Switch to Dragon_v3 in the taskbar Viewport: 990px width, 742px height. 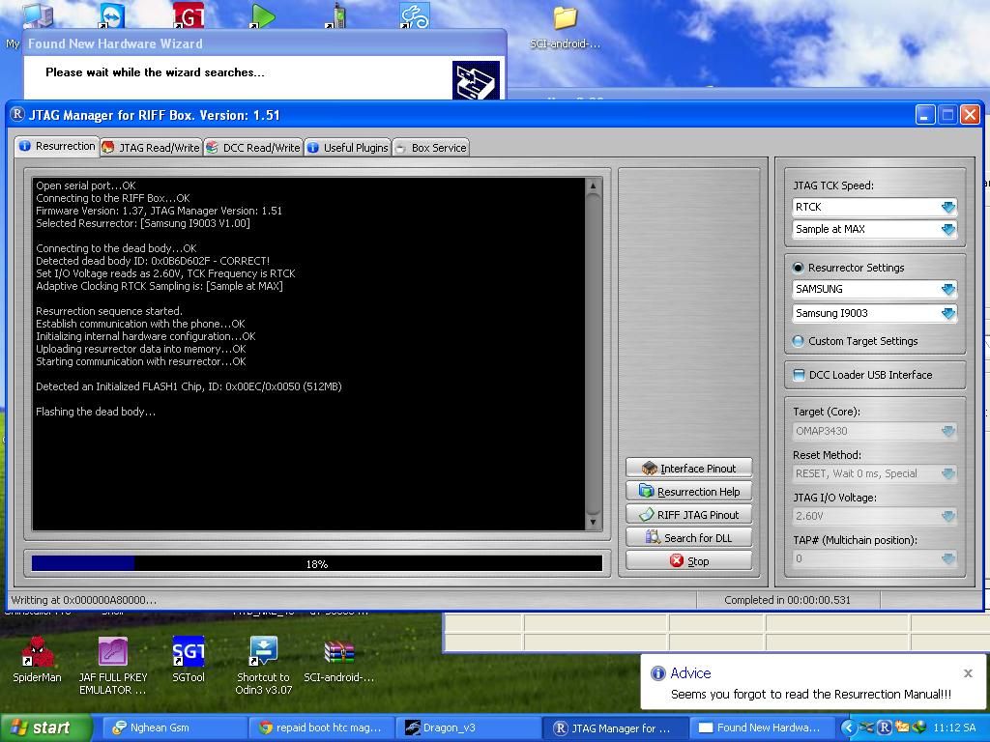(469, 728)
